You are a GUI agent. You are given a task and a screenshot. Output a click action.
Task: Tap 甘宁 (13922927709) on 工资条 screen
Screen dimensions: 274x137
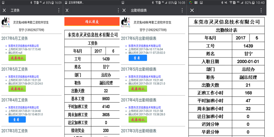pos(32,30)
